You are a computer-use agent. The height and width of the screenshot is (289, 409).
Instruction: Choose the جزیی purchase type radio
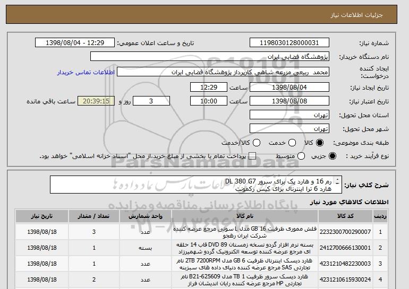click(333, 156)
